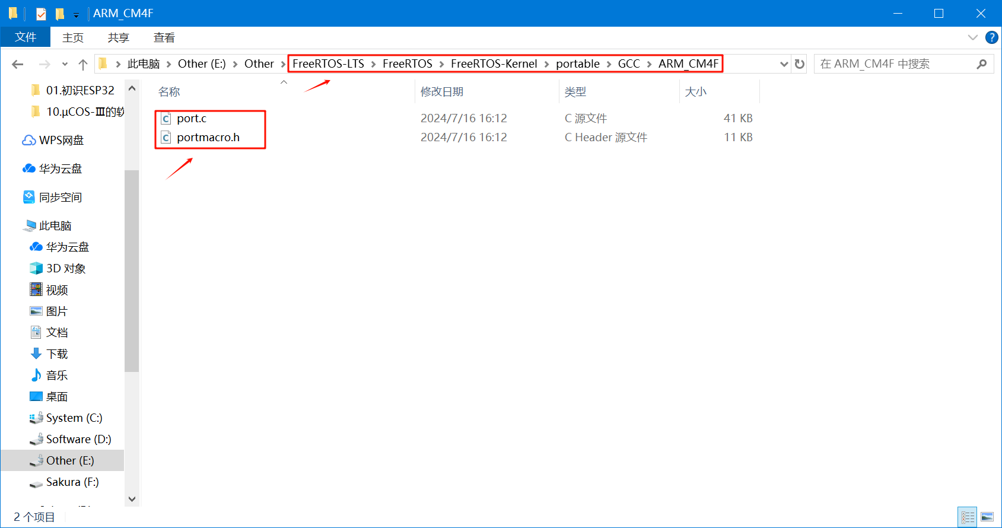The height and width of the screenshot is (528, 1002).
Task: Expand the ribbon with chevron
Action: coord(972,37)
